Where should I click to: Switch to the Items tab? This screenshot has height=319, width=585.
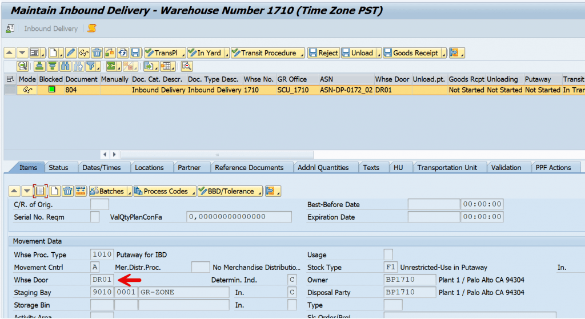[x=28, y=168]
